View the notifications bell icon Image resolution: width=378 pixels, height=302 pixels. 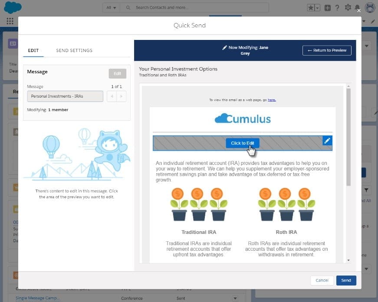[x=357, y=8]
